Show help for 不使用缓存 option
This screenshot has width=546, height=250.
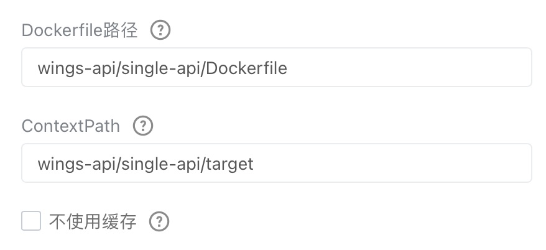click(159, 221)
